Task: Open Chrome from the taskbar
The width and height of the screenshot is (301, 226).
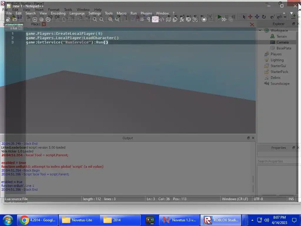Action: [x=38, y=220]
